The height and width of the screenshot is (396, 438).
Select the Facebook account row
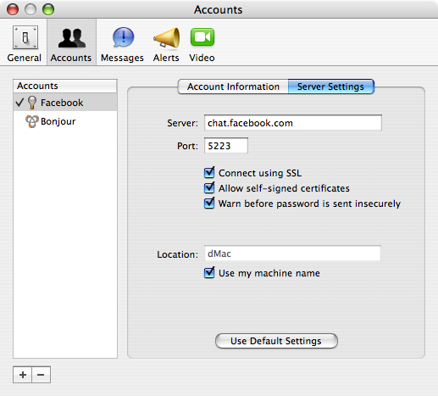(65, 103)
